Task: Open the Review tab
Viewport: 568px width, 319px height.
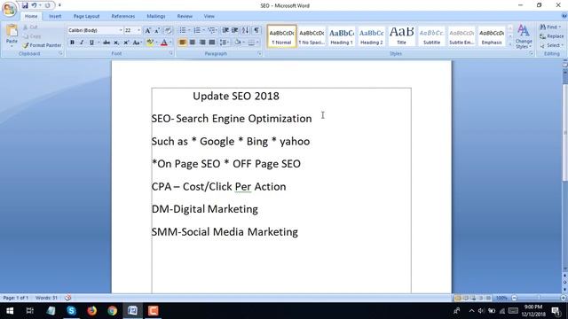Action: 185,16
